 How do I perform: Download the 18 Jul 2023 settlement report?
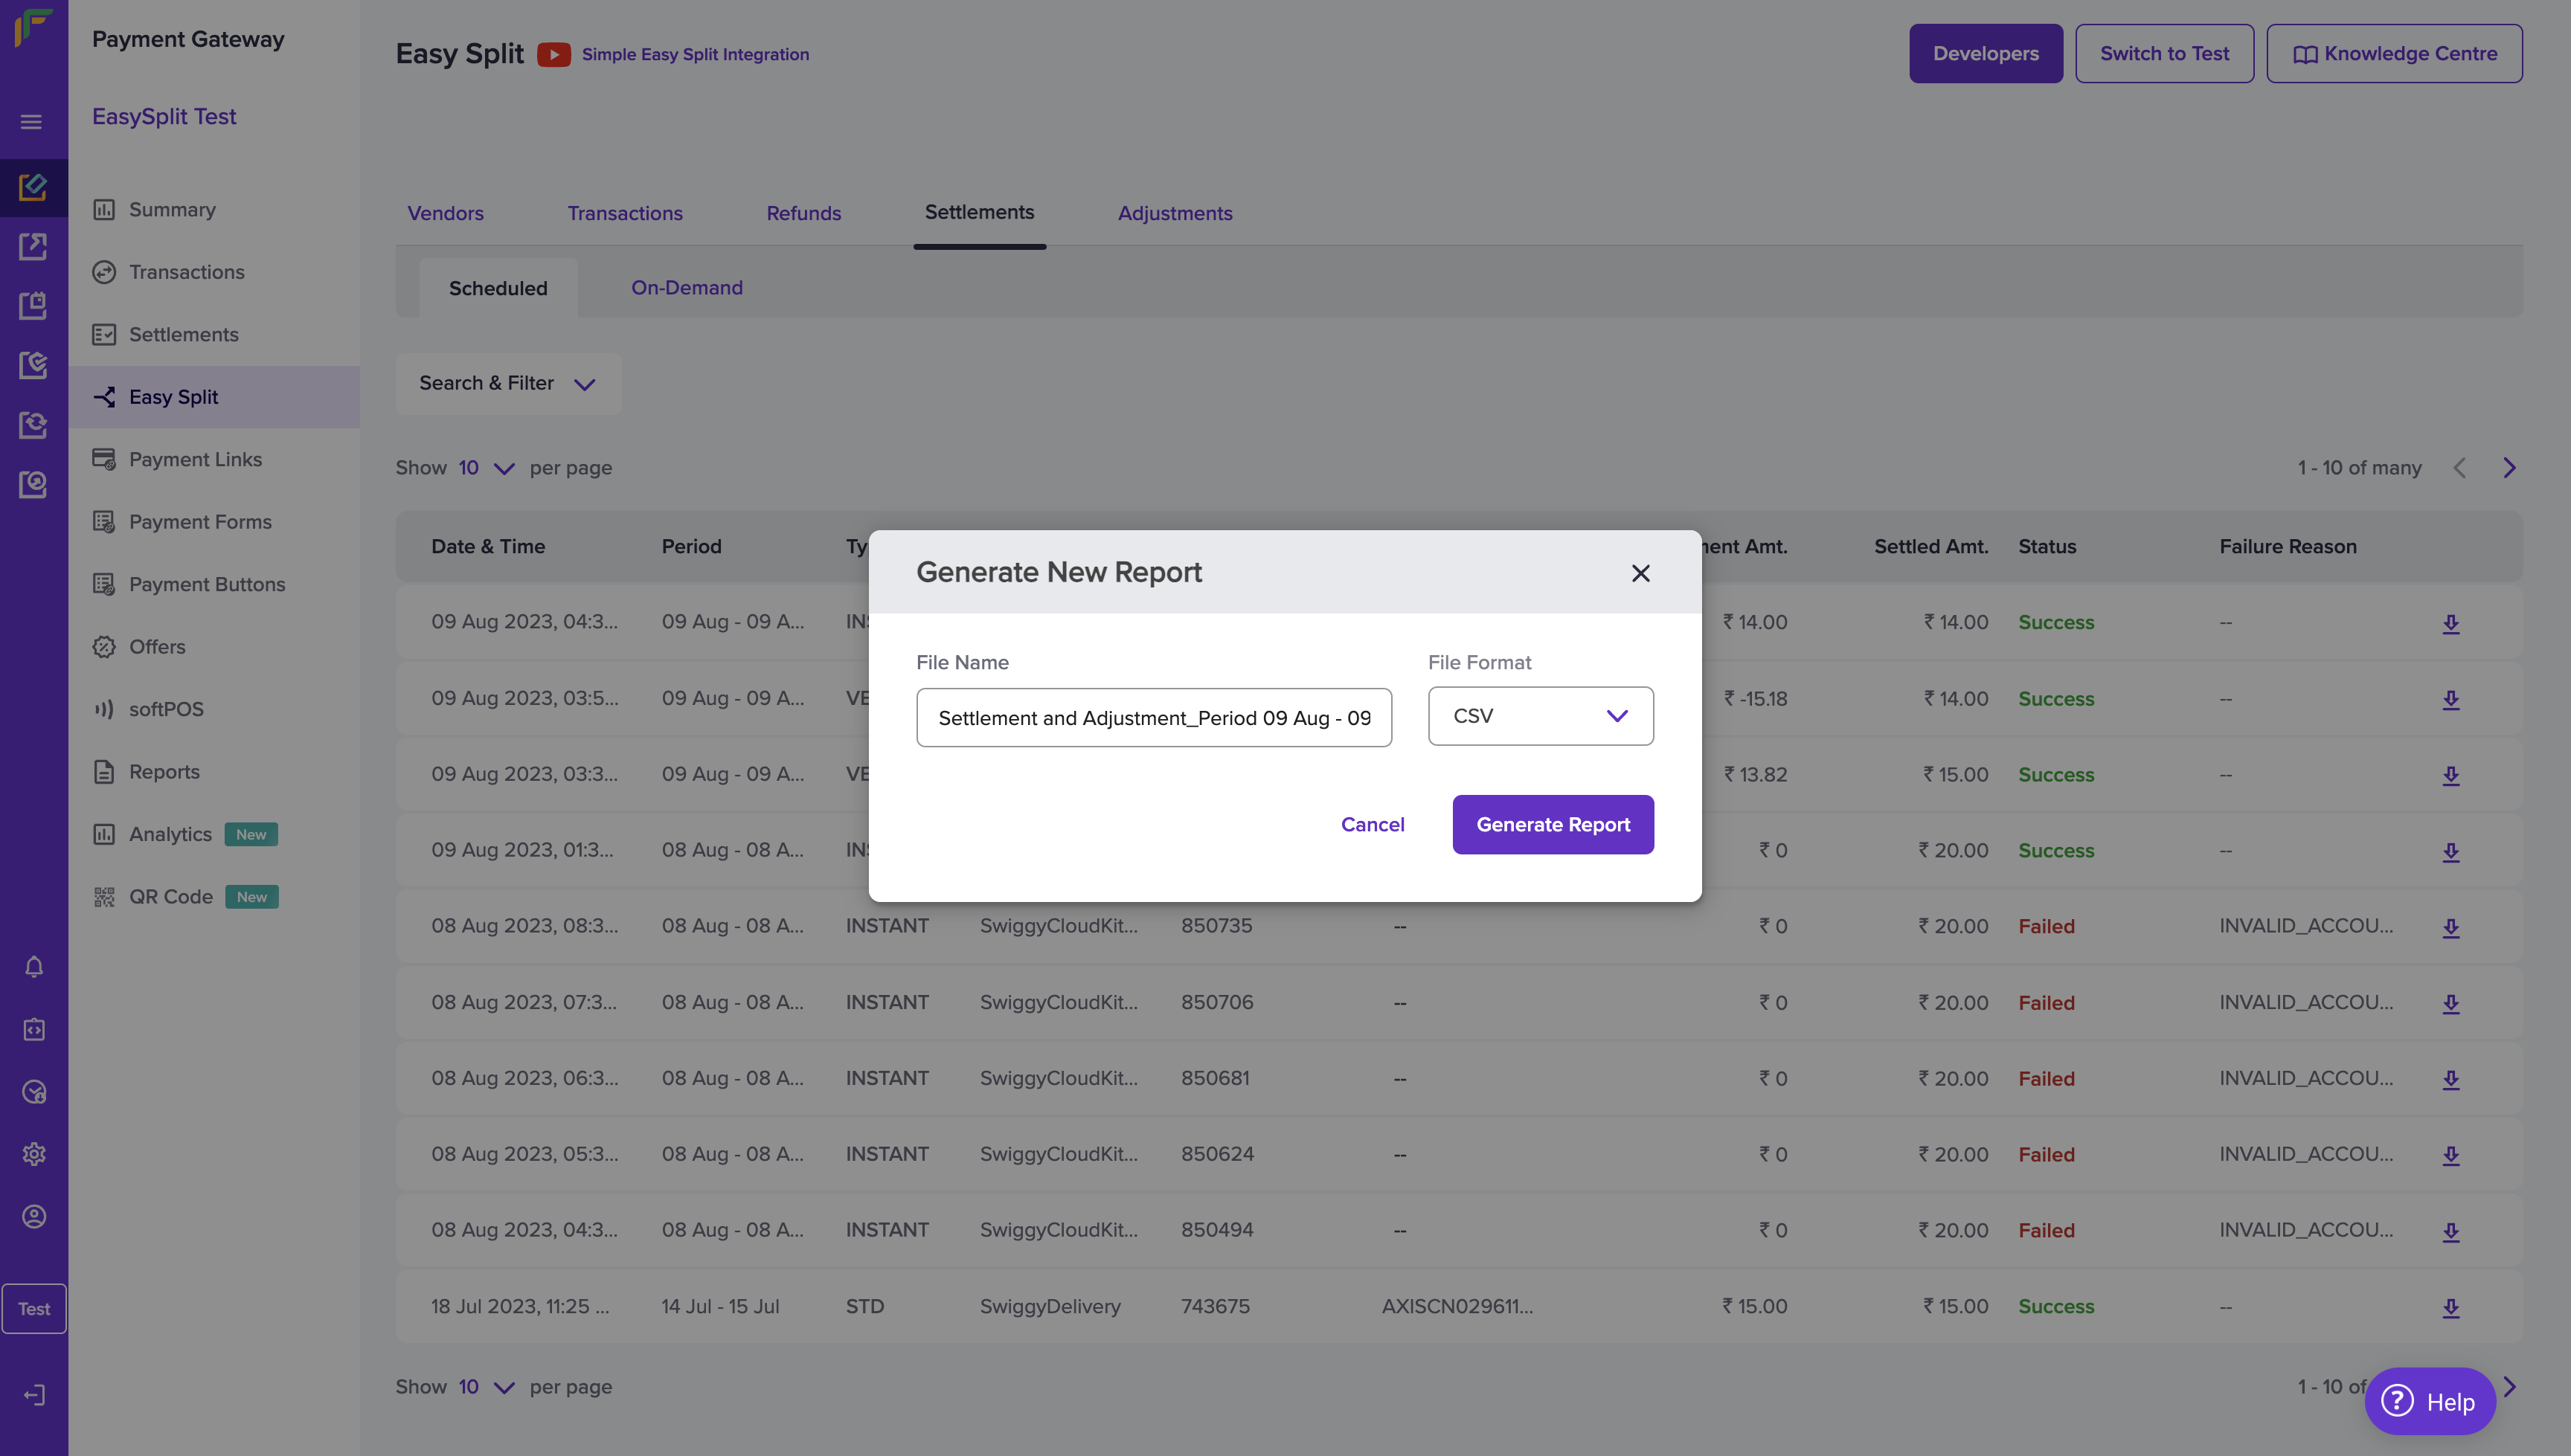tap(2450, 1307)
